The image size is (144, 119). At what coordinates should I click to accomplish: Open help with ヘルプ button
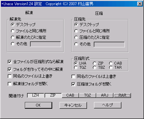[x=108, y=105]
